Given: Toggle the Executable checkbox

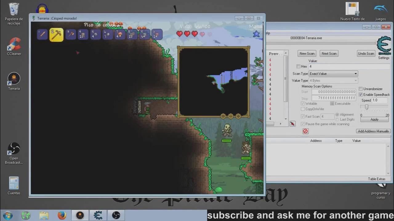Looking at the screenshot, I should coord(332,104).
